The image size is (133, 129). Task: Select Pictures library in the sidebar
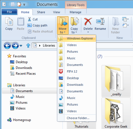22,103
